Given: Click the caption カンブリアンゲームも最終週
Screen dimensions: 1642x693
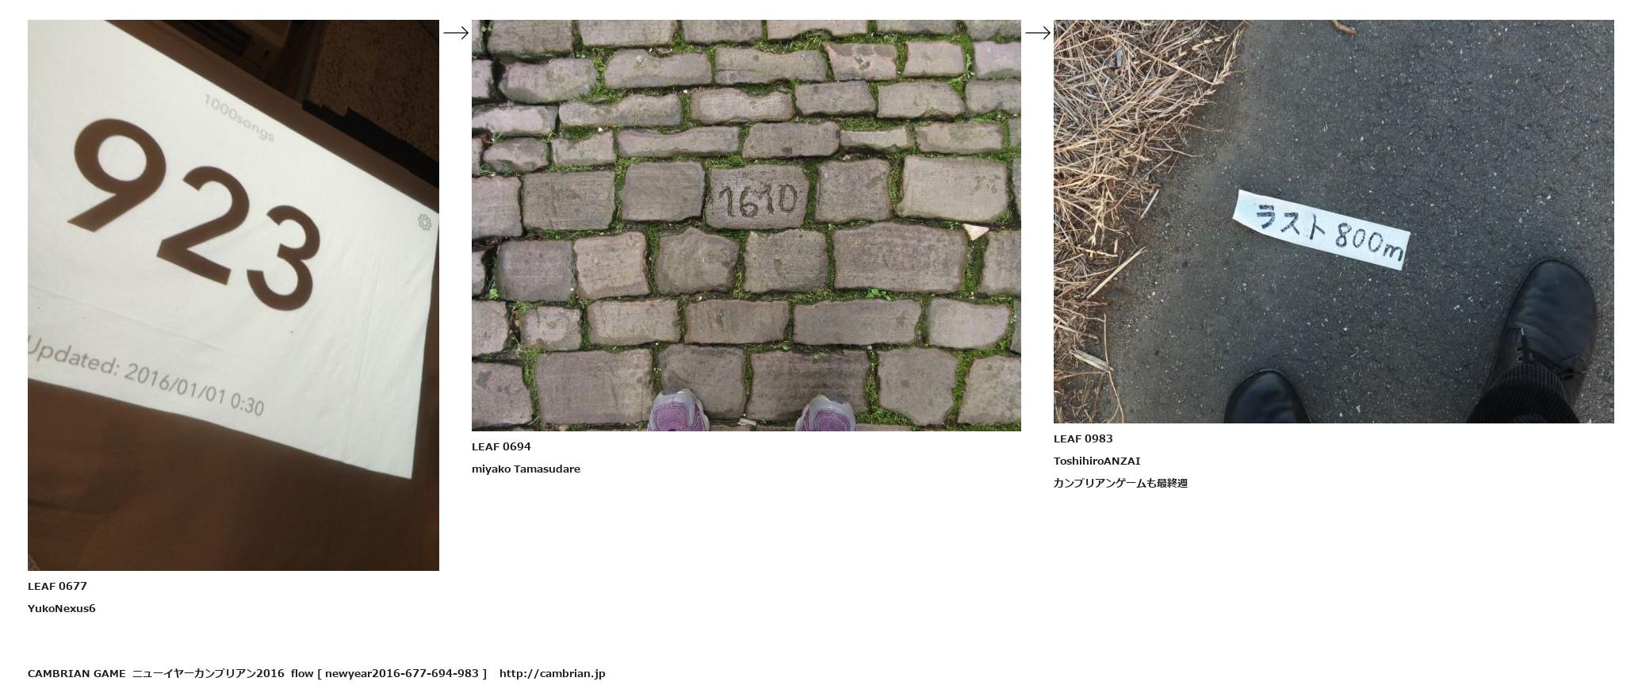Looking at the screenshot, I should point(1120,483).
